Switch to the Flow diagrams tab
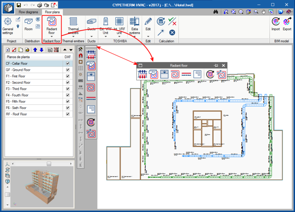295x212 pixels. click(x=28, y=12)
